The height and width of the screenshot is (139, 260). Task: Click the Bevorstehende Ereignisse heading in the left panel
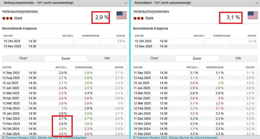click(x=19, y=29)
